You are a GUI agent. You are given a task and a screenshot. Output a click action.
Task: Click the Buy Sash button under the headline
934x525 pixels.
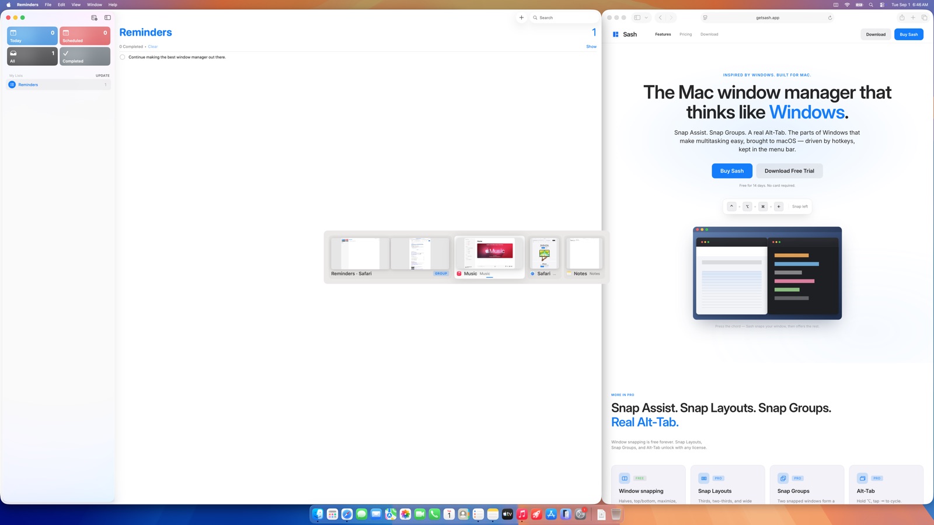tap(732, 171)
